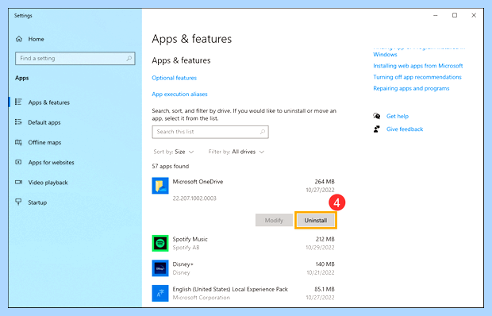Viewport: 492px width, 316px height.
Task: Click the Find a setting search field
Action: (x=75, y=59)
